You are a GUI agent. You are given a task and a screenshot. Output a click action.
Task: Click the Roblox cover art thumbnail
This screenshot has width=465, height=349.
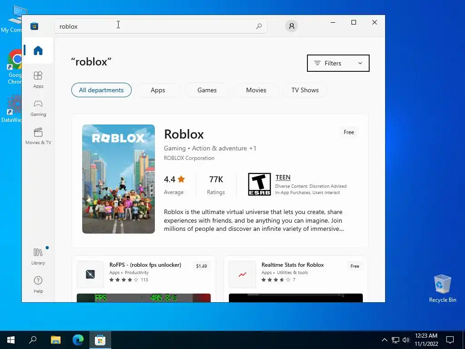(119, 179)
